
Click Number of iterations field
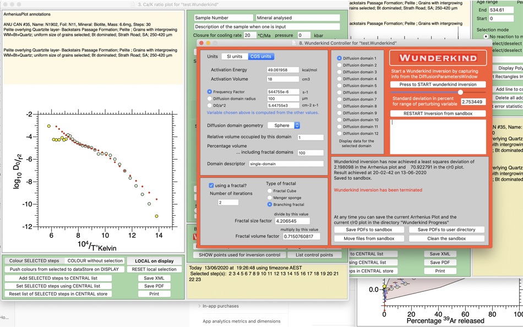(228, 203)
